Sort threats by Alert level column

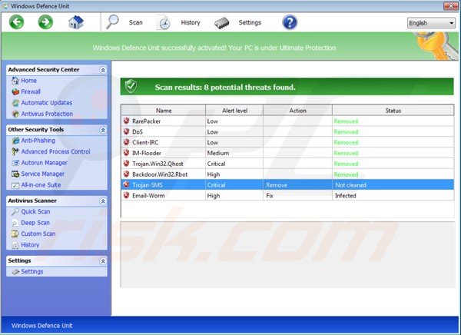pyautogui.click(x=234, y=111)
